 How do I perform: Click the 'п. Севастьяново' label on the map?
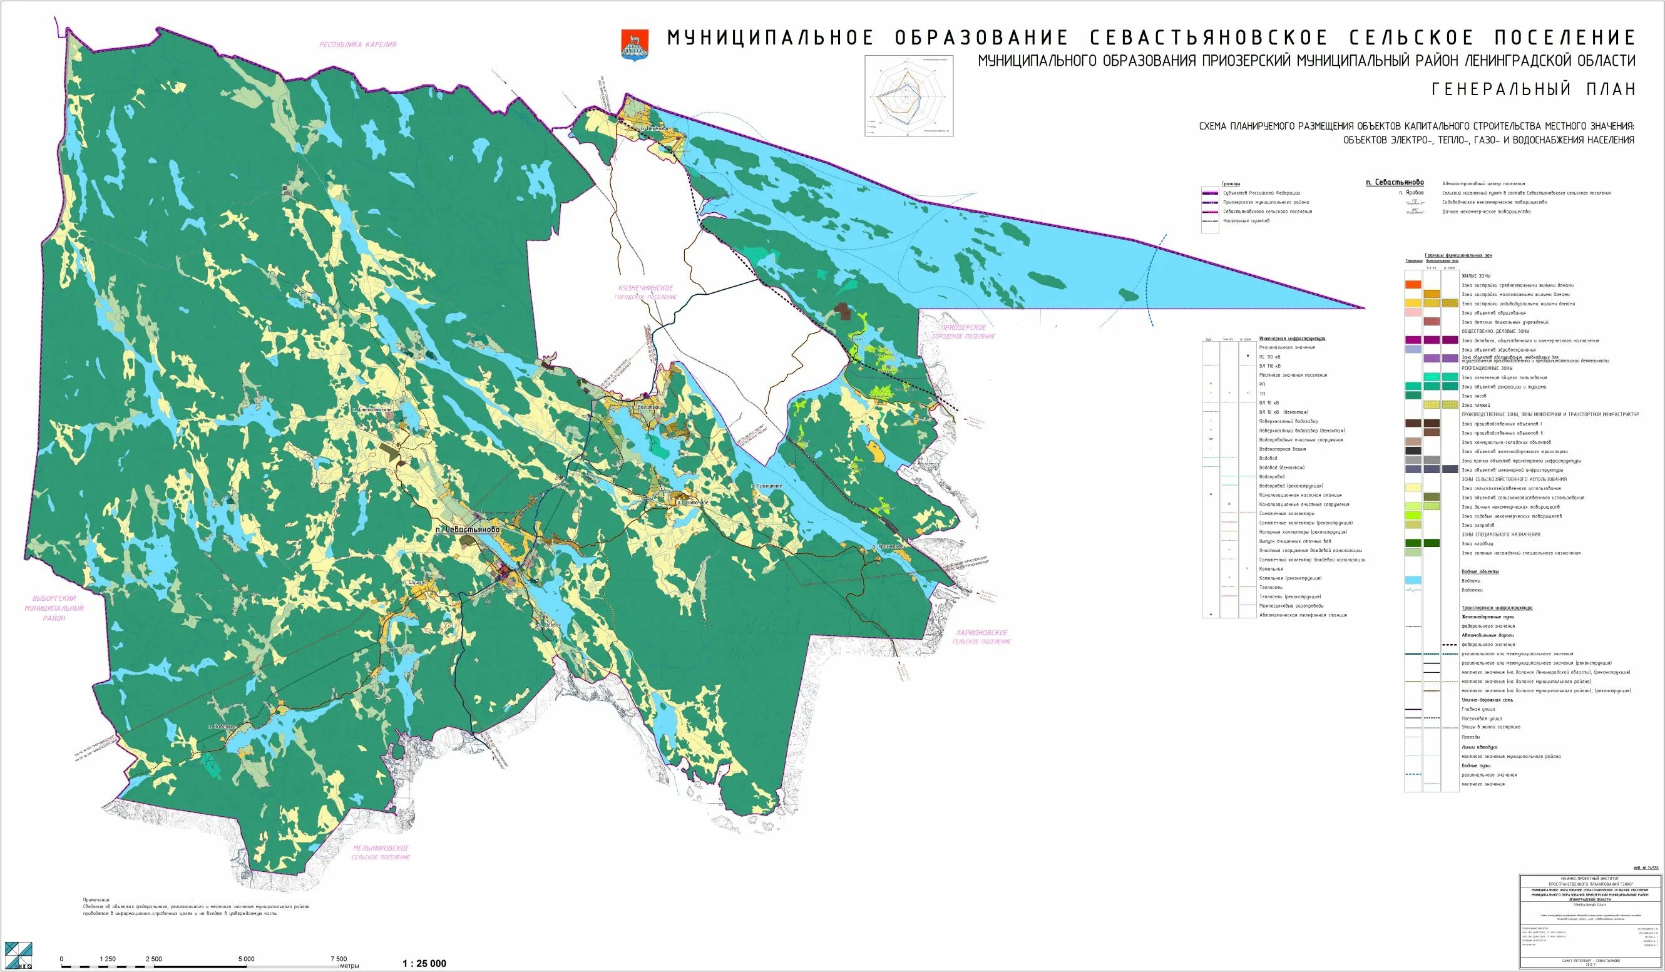468,530
